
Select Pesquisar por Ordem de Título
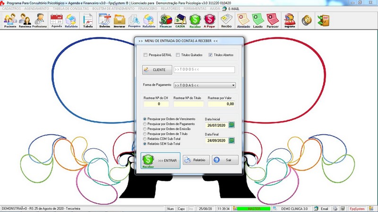coord(145,134)
